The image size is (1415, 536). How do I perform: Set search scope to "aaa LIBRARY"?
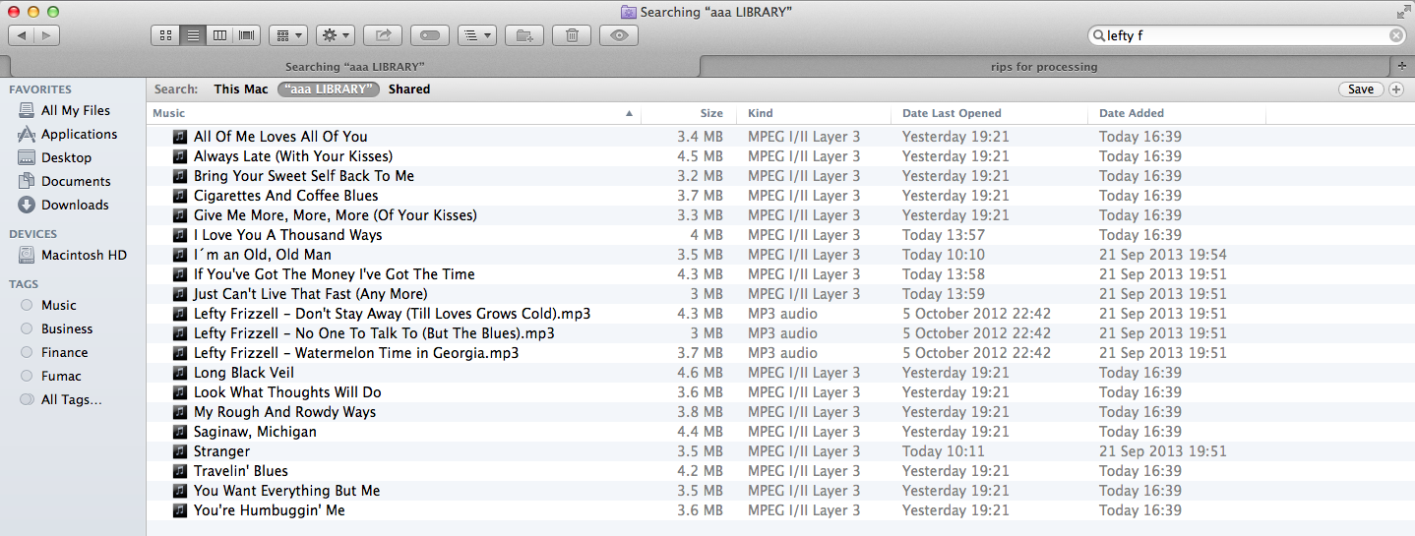(329, 89)
